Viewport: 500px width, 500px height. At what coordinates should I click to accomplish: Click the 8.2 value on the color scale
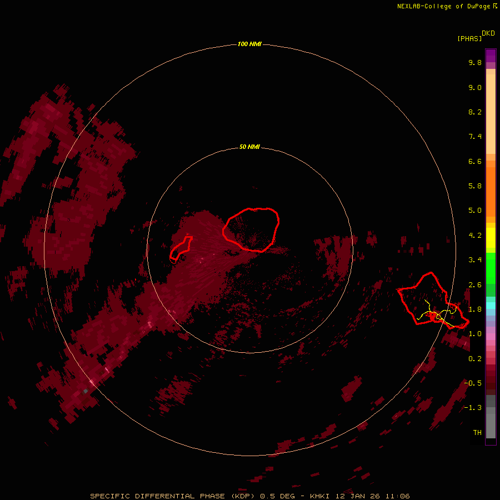(475, 112)
